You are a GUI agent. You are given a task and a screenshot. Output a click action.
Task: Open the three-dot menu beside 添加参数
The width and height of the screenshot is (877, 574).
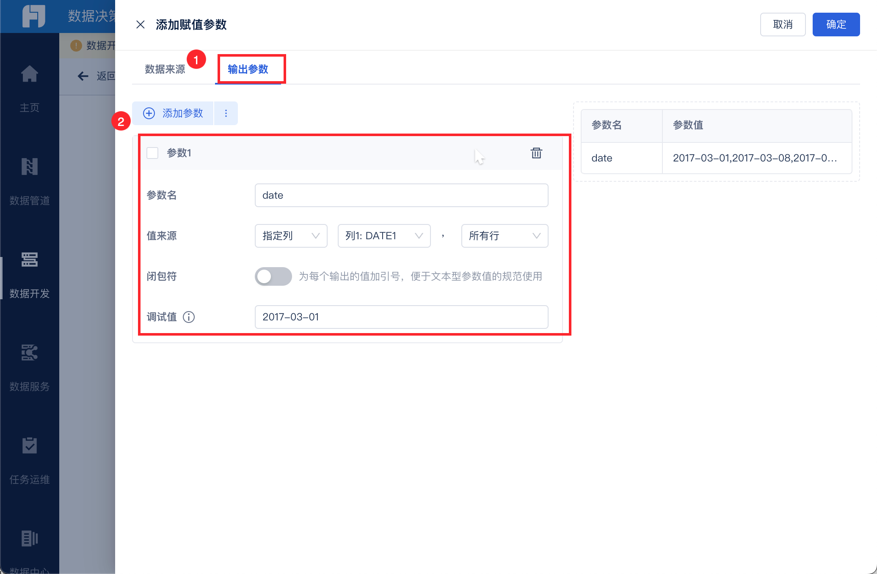click(226, 113)
